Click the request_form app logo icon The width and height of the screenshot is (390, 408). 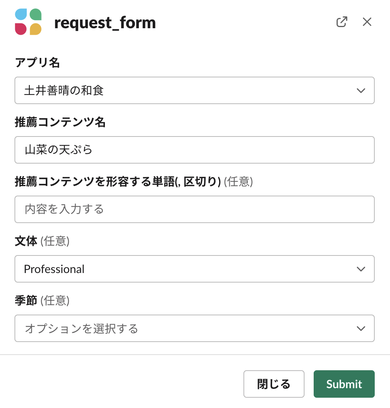click(28, 22)
